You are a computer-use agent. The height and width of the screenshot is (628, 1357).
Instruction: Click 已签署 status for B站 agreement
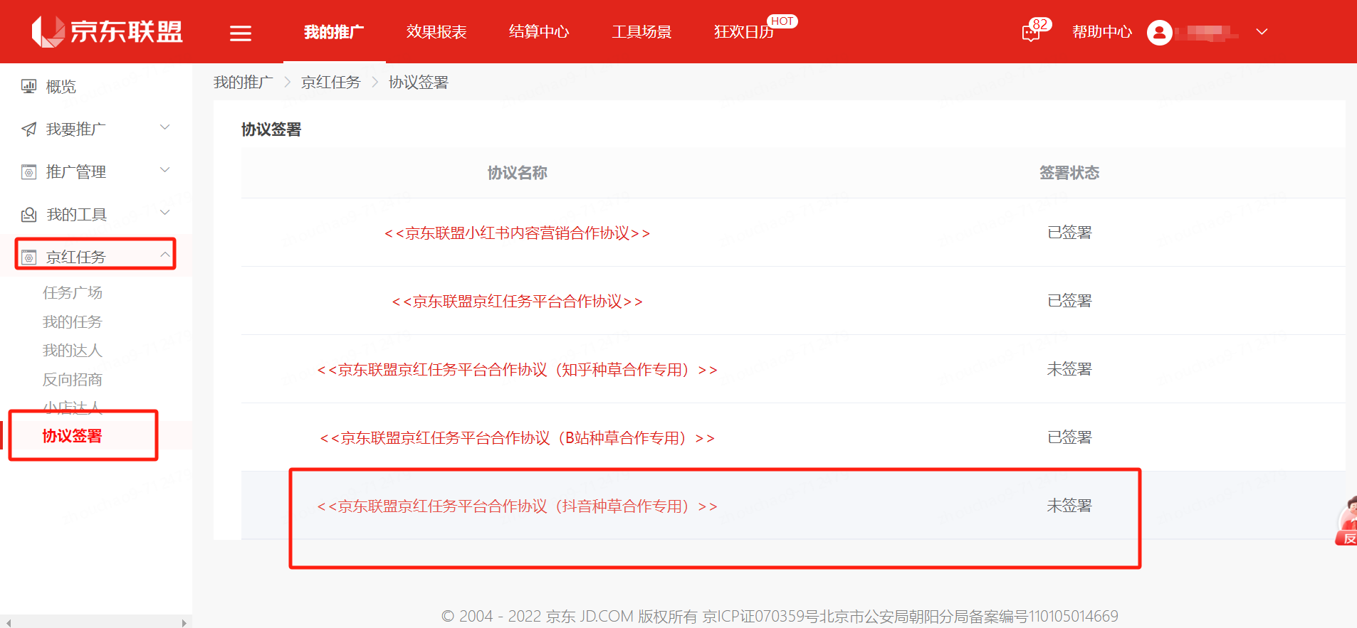tap(1069, 437)
